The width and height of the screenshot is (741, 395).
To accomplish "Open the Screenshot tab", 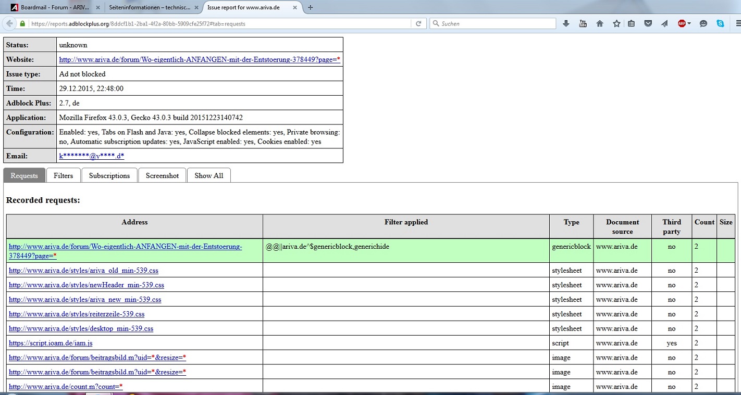I will [x=162, y=175].
